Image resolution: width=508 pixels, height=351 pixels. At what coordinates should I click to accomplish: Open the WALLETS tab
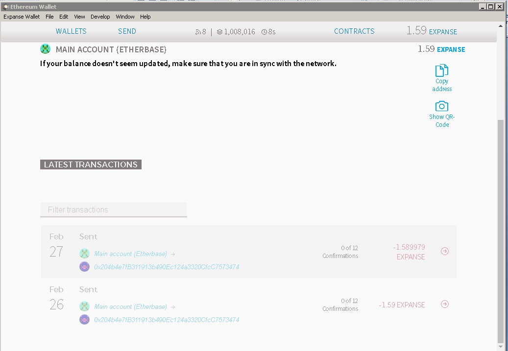click(71, 31)
